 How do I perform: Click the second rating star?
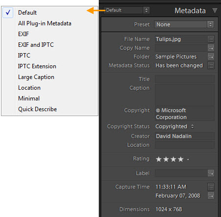[x=166, y=159]
